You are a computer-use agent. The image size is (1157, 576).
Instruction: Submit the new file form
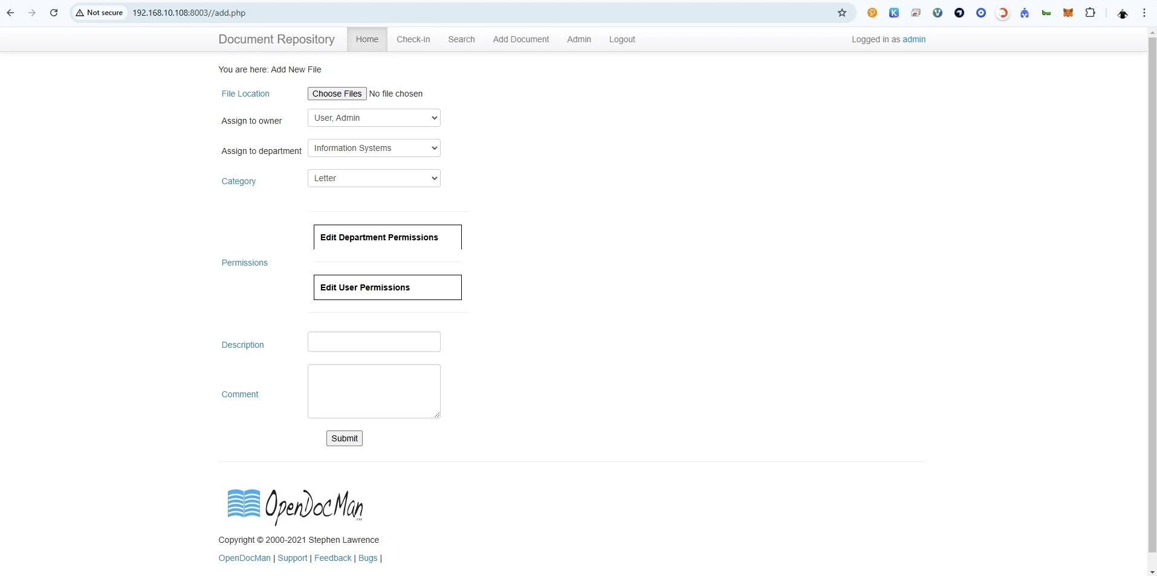345,438
